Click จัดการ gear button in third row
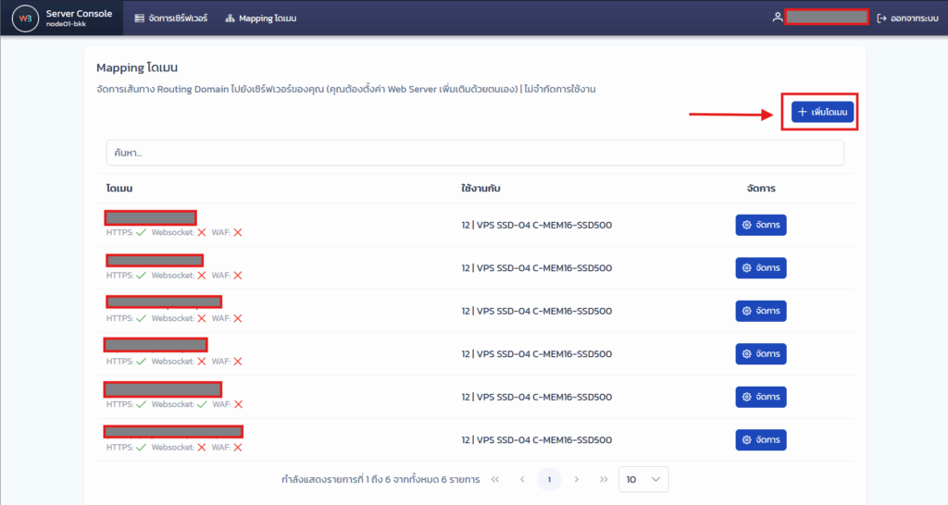948x505 pixels. [x=761, y=311]
